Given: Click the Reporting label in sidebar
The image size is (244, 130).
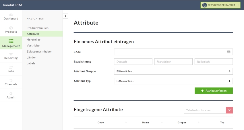Looking at the screenshot, I should click(x=11, y=58).
